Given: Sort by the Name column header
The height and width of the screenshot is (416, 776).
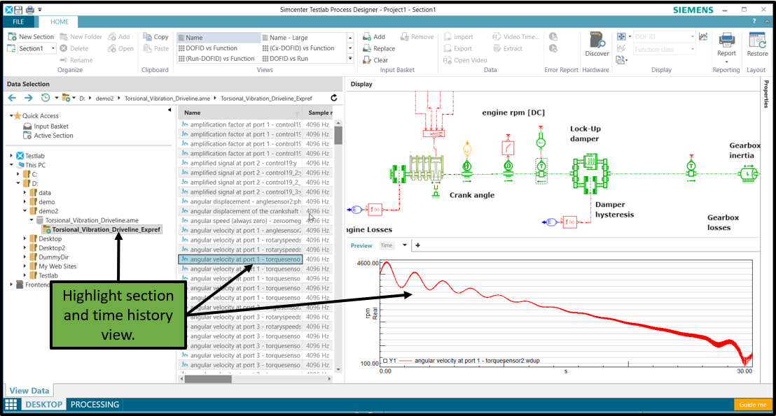Looking at the screenshot, I should pyautogui.click(x=240, y=113).
